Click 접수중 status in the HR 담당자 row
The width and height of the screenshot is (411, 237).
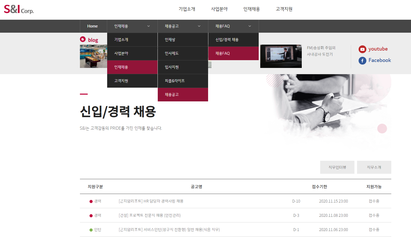tap(374, 201)
